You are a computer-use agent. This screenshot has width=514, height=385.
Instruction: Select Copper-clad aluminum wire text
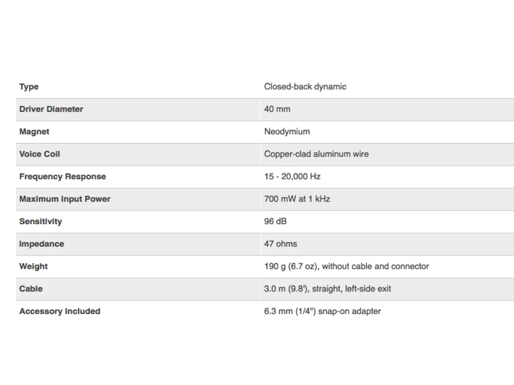click(x=316, y=154)
